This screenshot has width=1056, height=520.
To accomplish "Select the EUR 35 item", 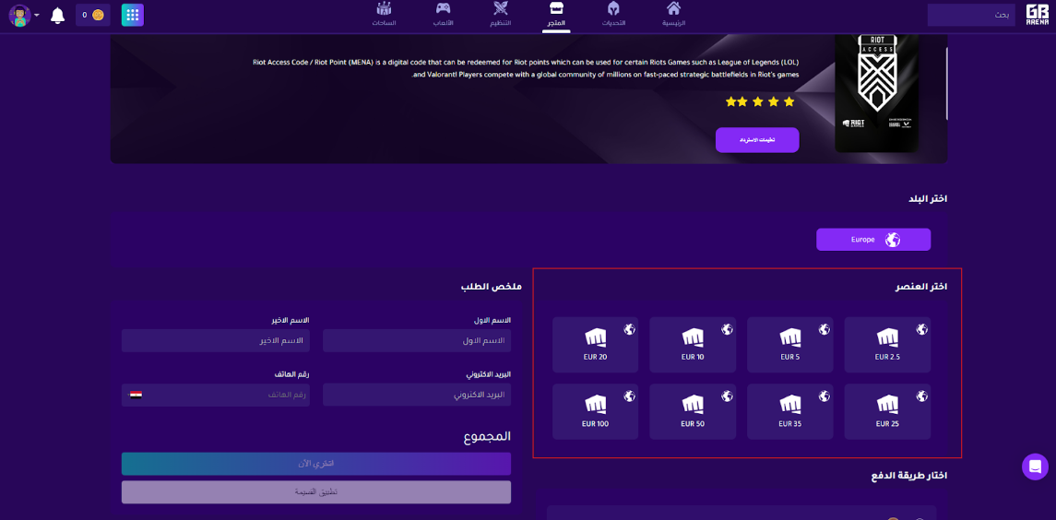I will 790,411.
